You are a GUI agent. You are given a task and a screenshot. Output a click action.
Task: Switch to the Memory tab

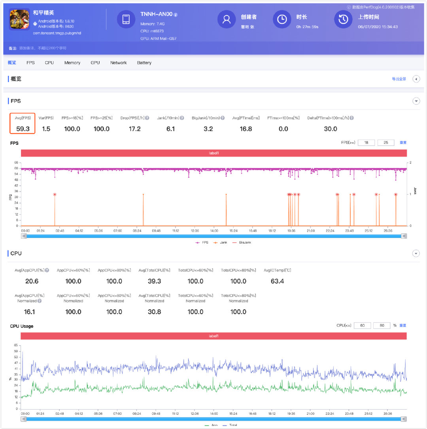pyautogui.click(x=72, y=63)
